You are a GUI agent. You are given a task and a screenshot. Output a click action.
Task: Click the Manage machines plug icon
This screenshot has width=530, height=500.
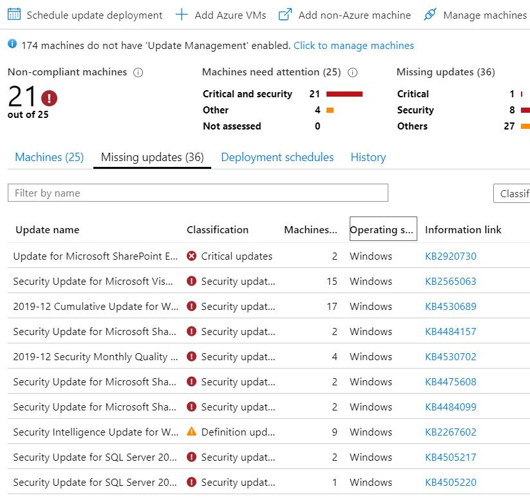(430, 14)
